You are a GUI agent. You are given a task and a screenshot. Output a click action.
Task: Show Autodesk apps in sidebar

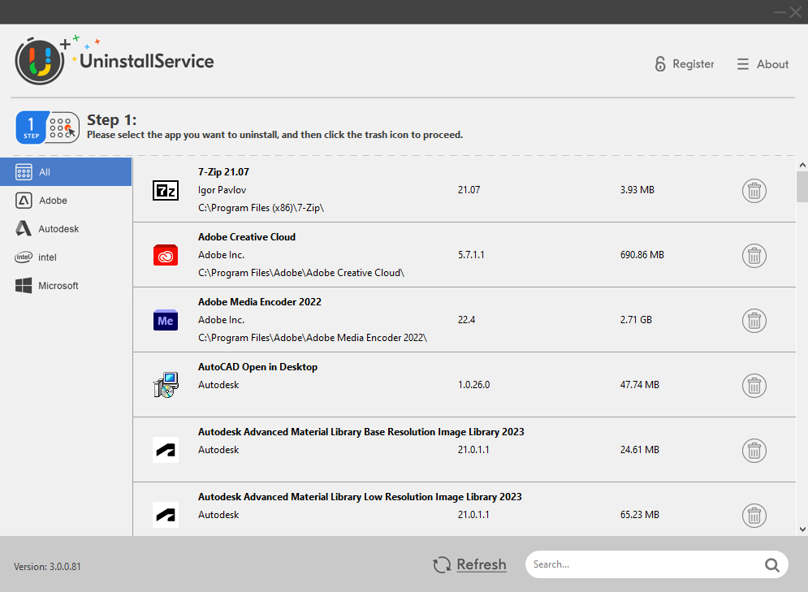66,229
